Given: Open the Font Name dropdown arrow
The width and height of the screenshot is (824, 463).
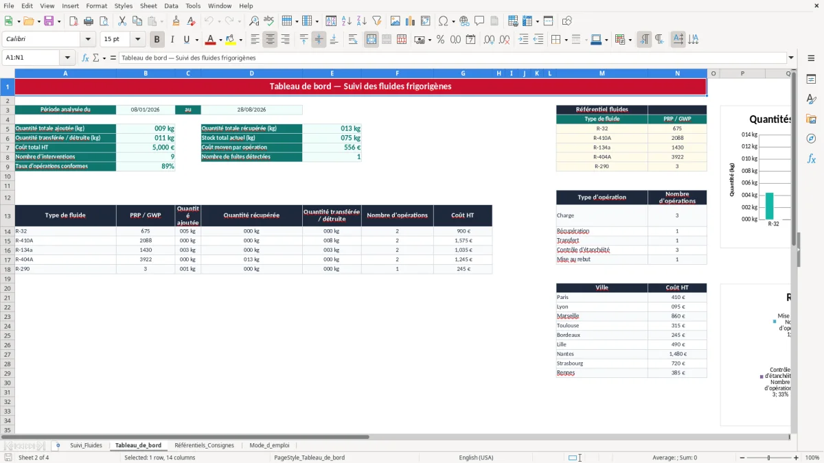Looking at the screenshot, I should [x=88, y=40].
